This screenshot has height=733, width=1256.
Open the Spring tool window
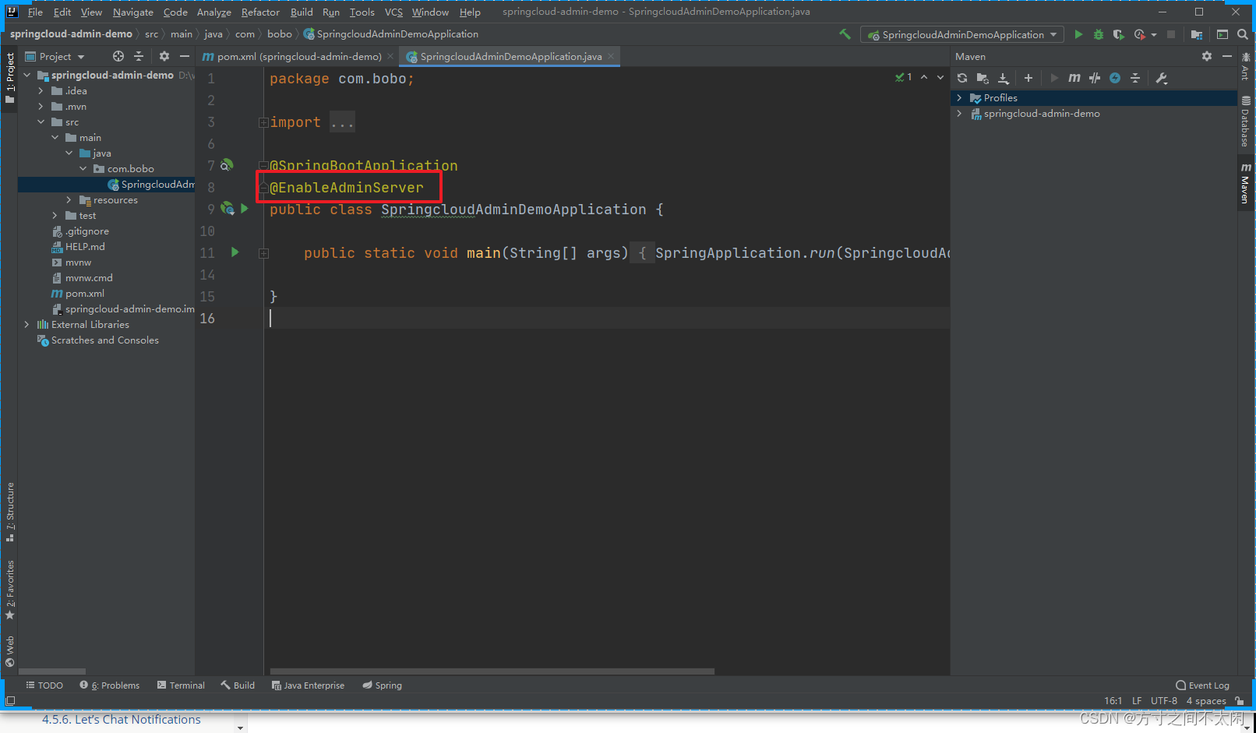(382, 685)
